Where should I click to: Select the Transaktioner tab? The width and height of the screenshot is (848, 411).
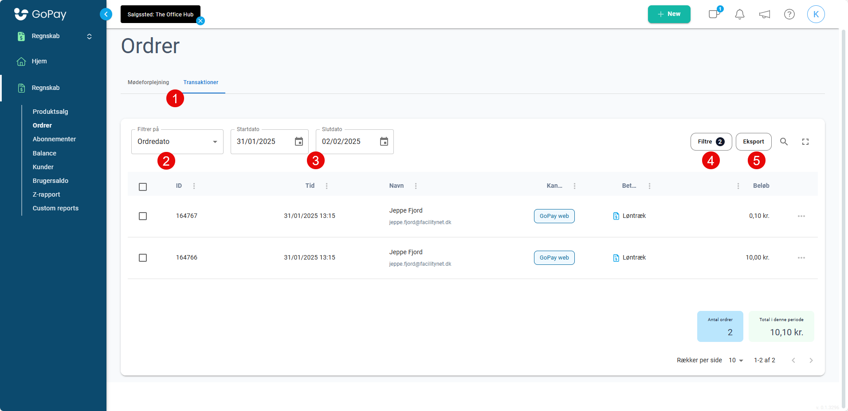(201, 82)
